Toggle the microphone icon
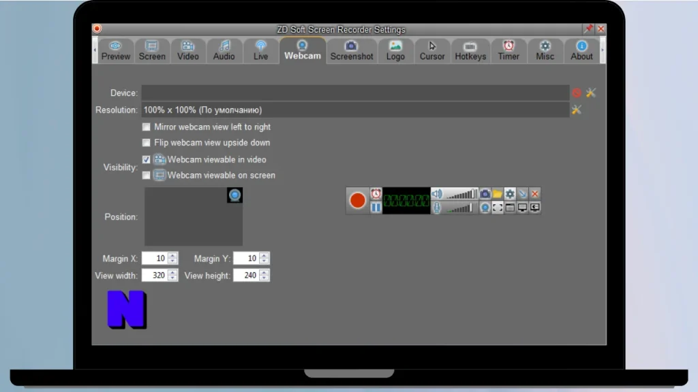Viewport: 698px width, 392px height. (437, 208)
